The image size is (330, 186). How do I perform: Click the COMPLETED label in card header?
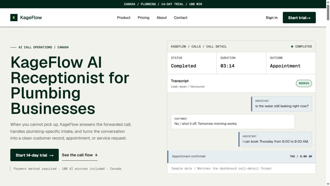[303, 47]
